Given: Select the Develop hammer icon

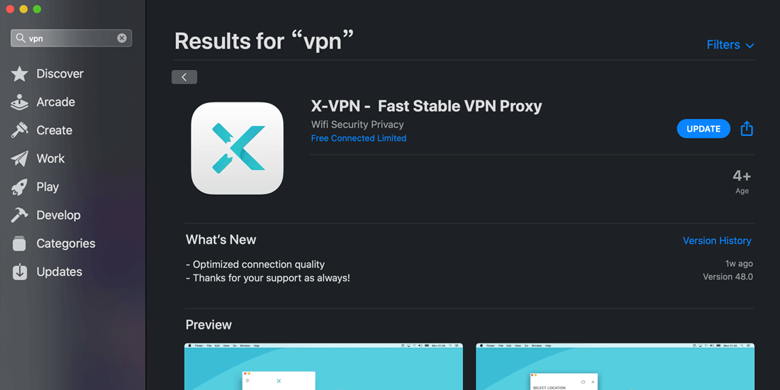Looking at the screenshot, I should click(19, 215).
